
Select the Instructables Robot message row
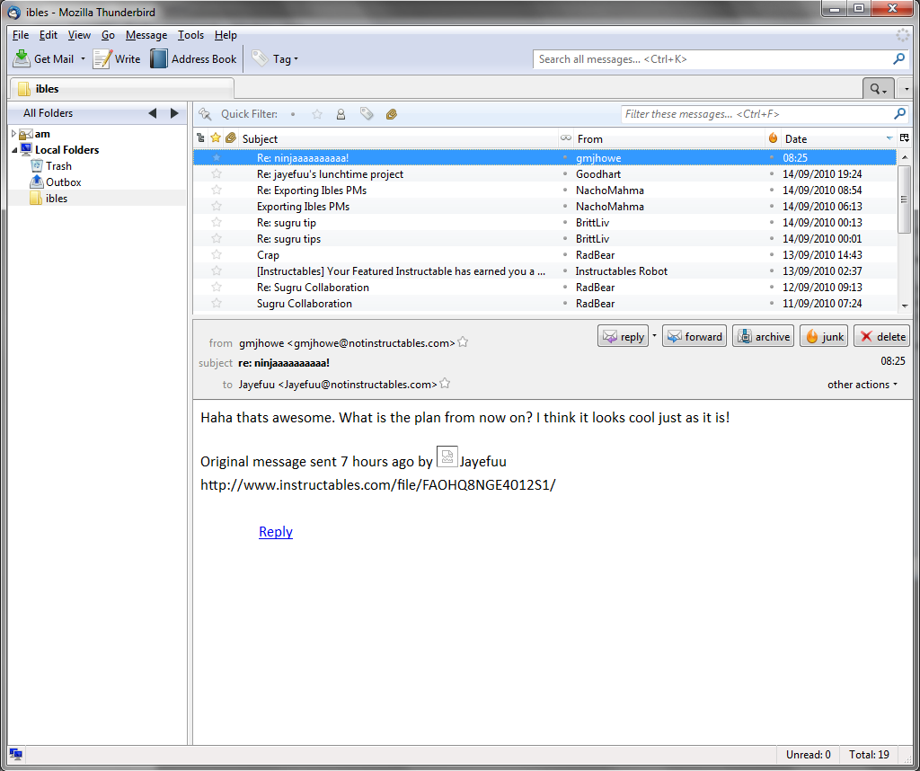pyautogui.click(x=545, y=271)
